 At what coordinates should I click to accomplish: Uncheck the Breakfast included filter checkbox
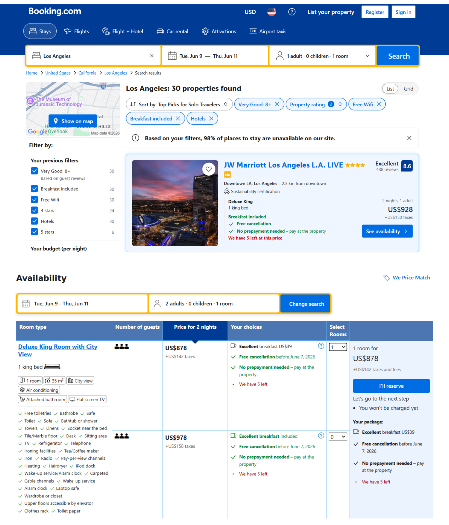coord(34,189)
